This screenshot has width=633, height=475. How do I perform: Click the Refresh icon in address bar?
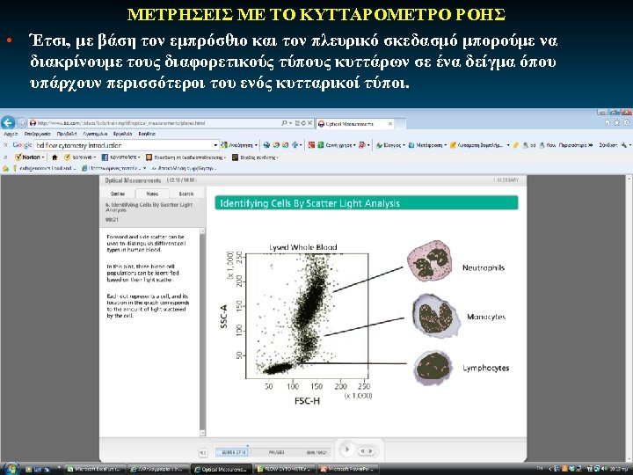tap(303, 123)
